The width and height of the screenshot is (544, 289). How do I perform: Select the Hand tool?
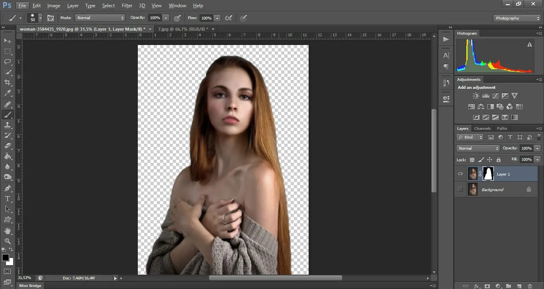coord(8,231)
